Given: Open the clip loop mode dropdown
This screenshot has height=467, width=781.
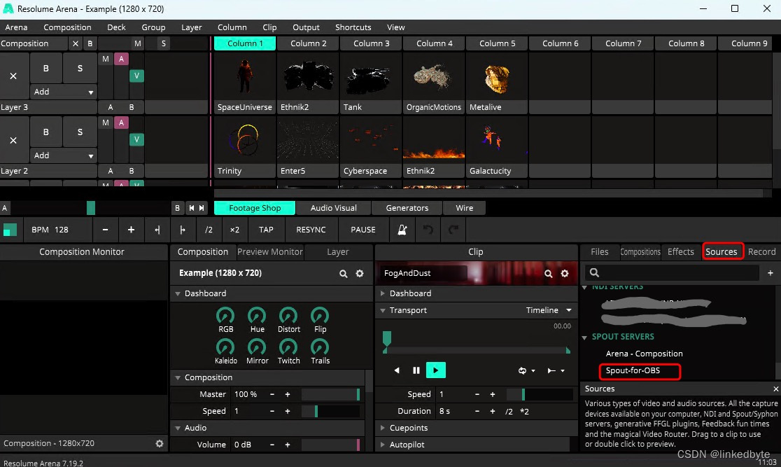Looking at the screenshot, I should click(x=526, y=370).
